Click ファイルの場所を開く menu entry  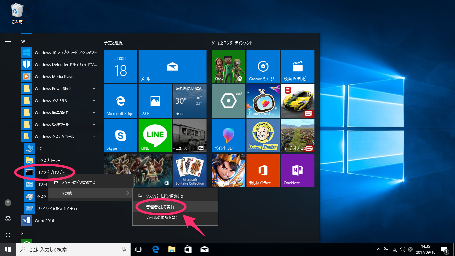click(162, 218)
